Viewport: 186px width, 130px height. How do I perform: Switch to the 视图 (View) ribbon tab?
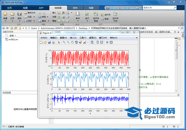[91, 8]
